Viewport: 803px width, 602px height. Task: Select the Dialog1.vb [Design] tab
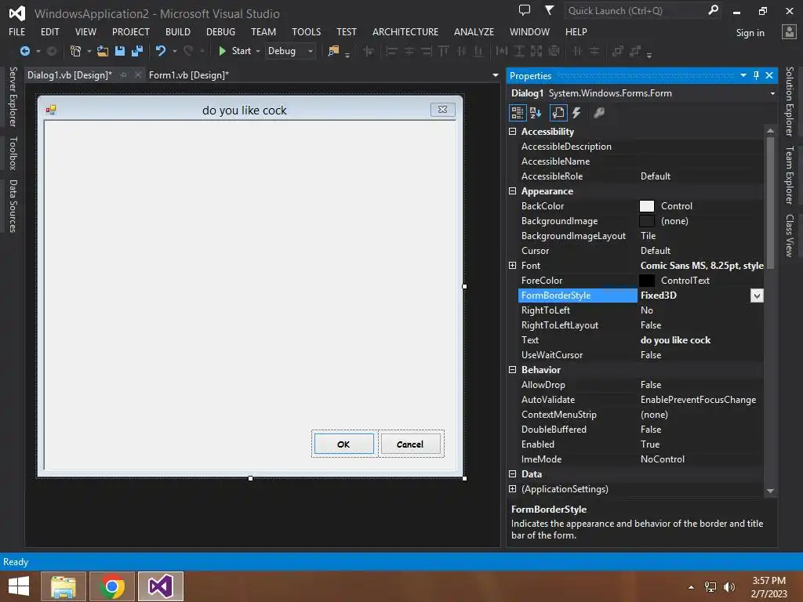[x=69, y=75]
